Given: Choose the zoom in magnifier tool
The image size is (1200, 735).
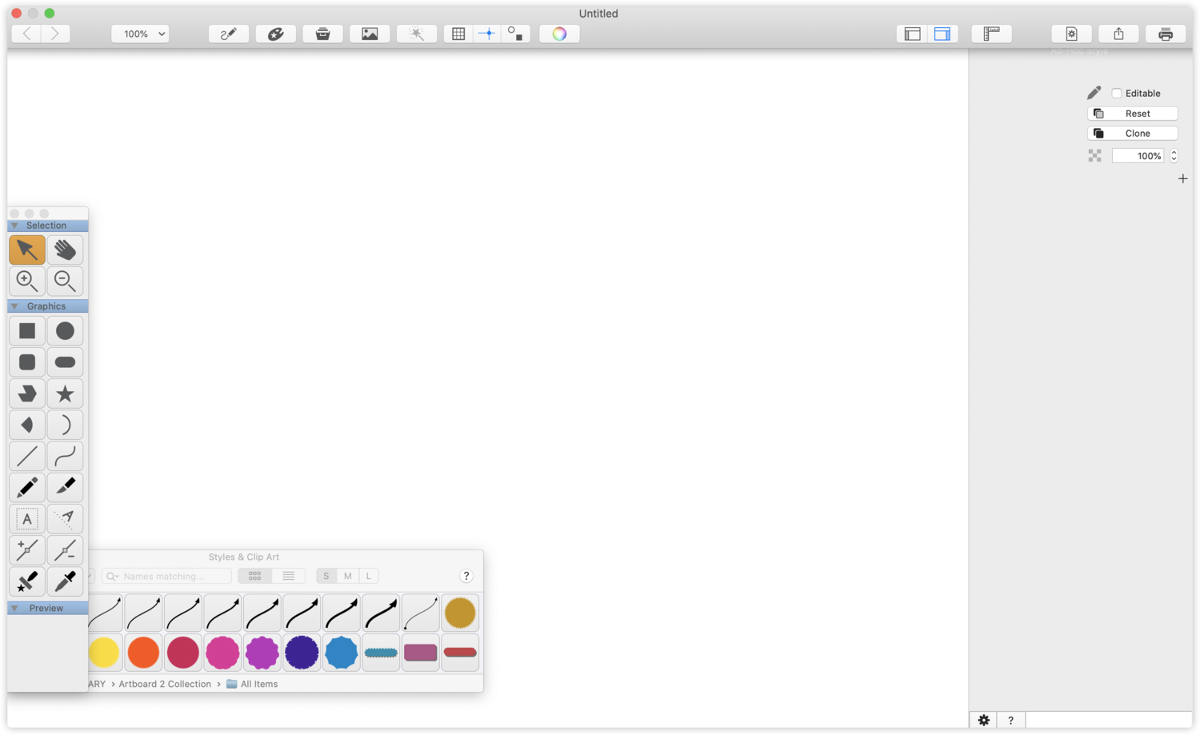Looking at the screenshot, I should pos(27,281).
